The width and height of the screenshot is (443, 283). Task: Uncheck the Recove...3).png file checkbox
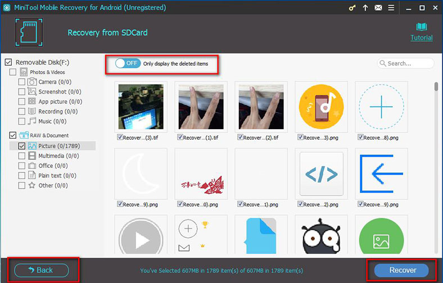click(300, 137)
